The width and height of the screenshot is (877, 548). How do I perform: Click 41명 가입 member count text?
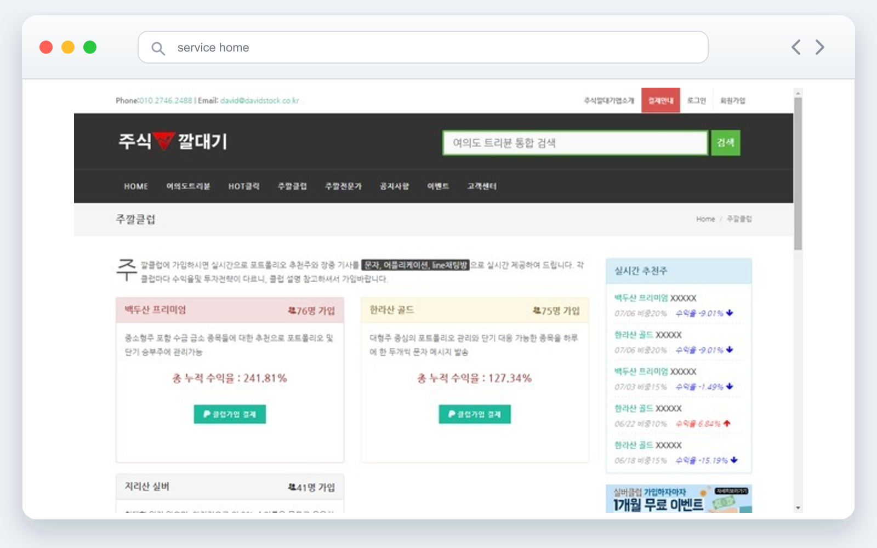(316, 487)
